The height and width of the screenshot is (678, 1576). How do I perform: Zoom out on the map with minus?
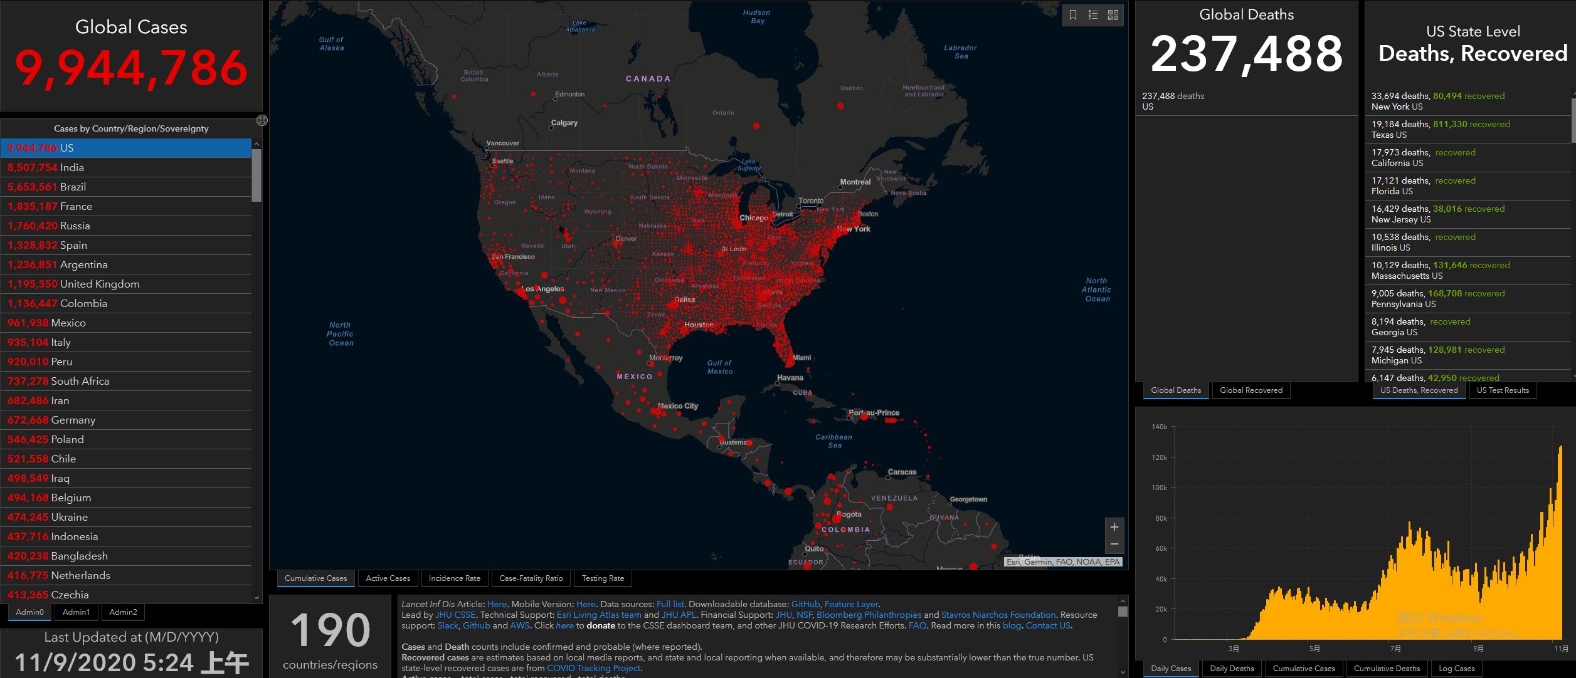pos(1114,544)
